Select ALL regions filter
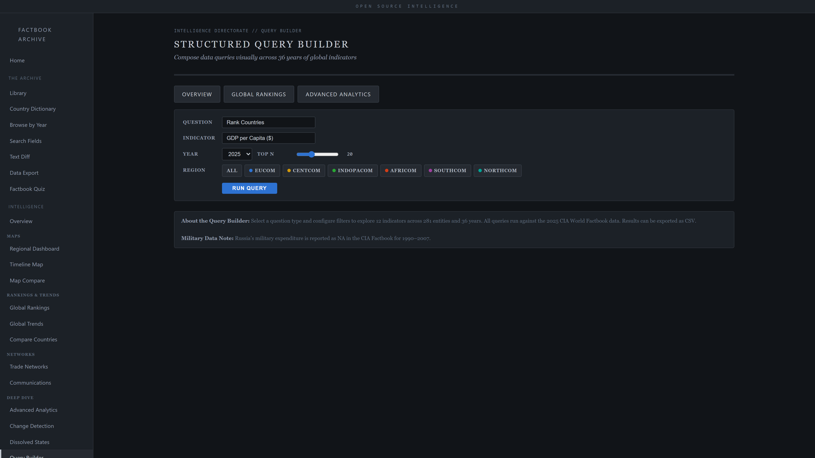The width and height of the screenshot is (815, 458). pyautogui.click(x=232, y=170)
